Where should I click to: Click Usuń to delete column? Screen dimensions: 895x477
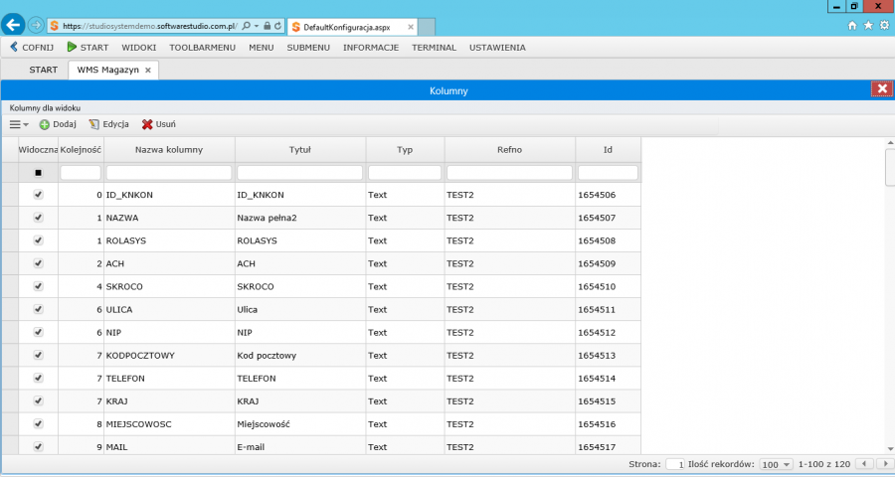pos(159,124)
